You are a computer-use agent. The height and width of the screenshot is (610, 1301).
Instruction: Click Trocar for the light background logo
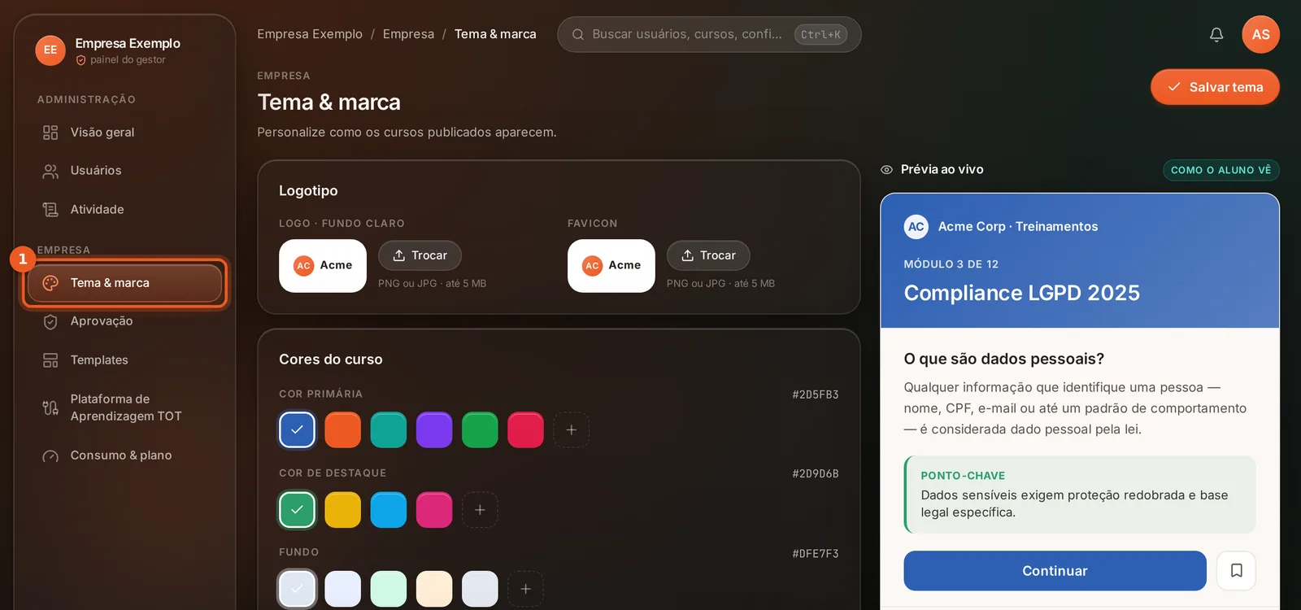[x=420, y=255]
